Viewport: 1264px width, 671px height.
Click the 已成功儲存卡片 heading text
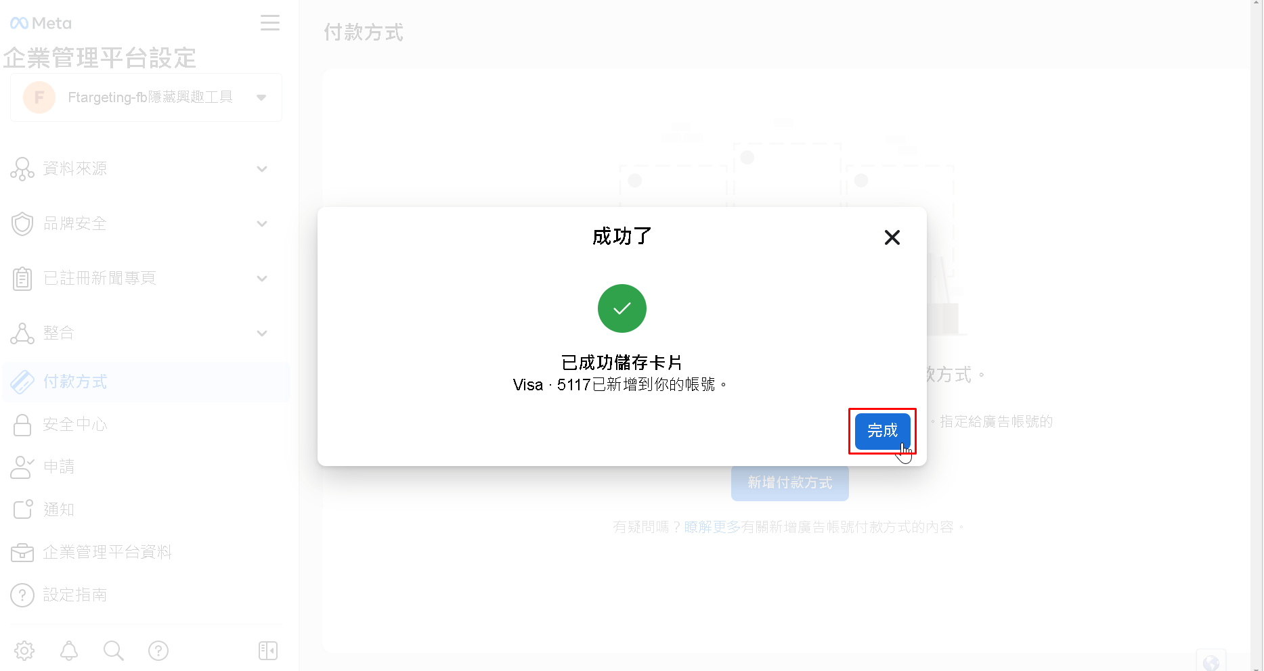click(x=622, y=363)
